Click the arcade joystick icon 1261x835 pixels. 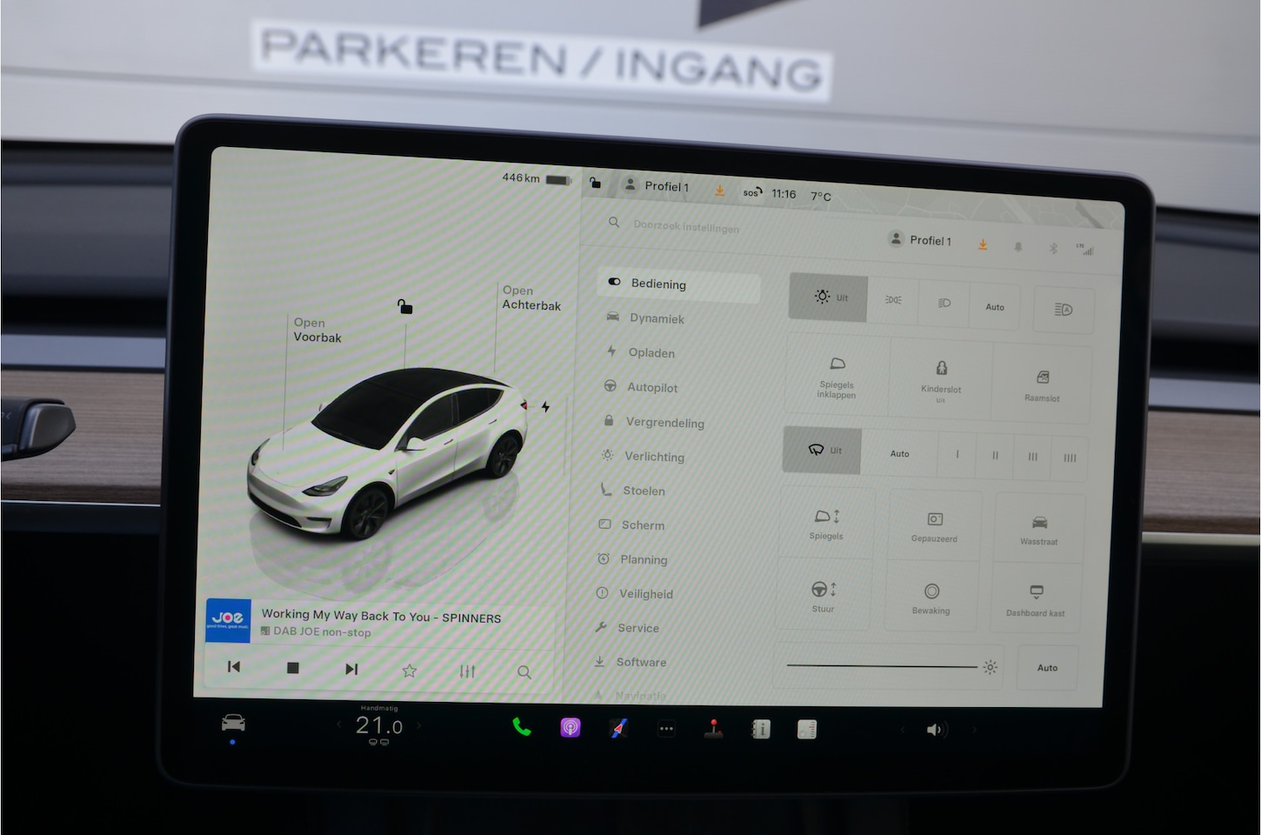(x=713, y=729)
